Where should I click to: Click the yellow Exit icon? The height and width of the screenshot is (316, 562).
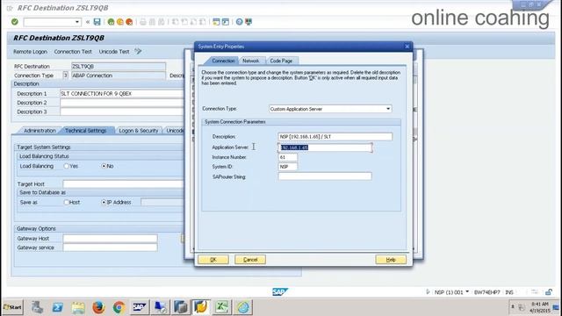(x=120, y=22)
